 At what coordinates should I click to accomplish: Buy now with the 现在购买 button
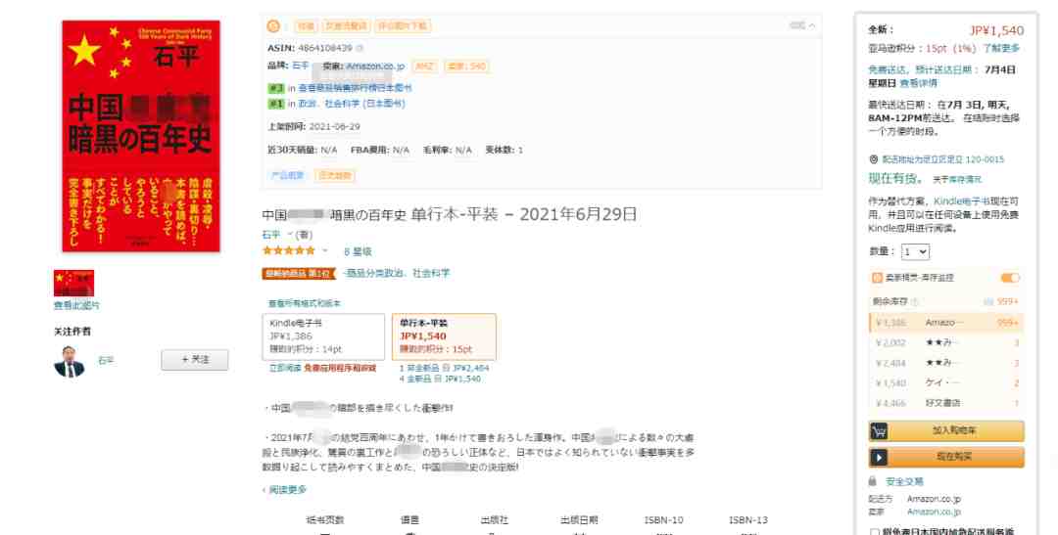(x=946, y=458)
